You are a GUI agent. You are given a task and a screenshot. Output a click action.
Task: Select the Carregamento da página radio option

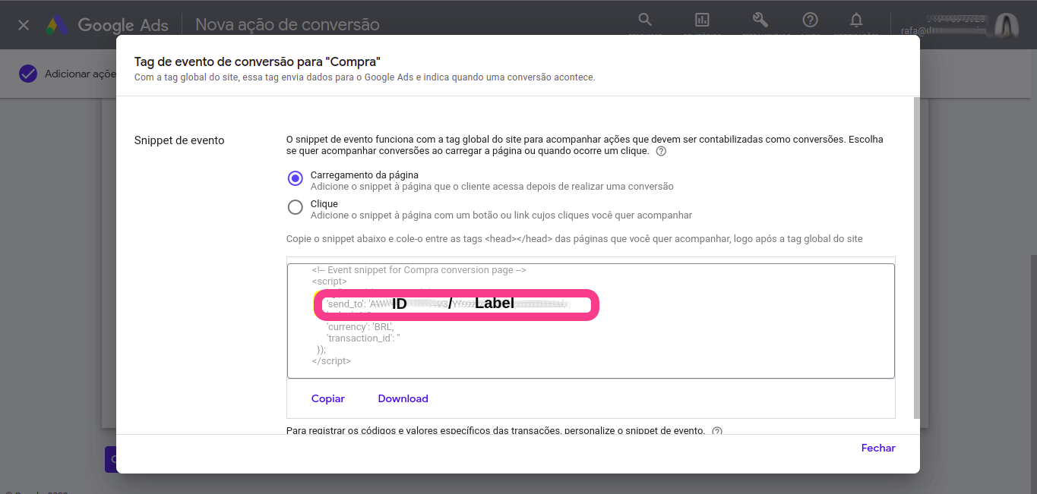296,178
